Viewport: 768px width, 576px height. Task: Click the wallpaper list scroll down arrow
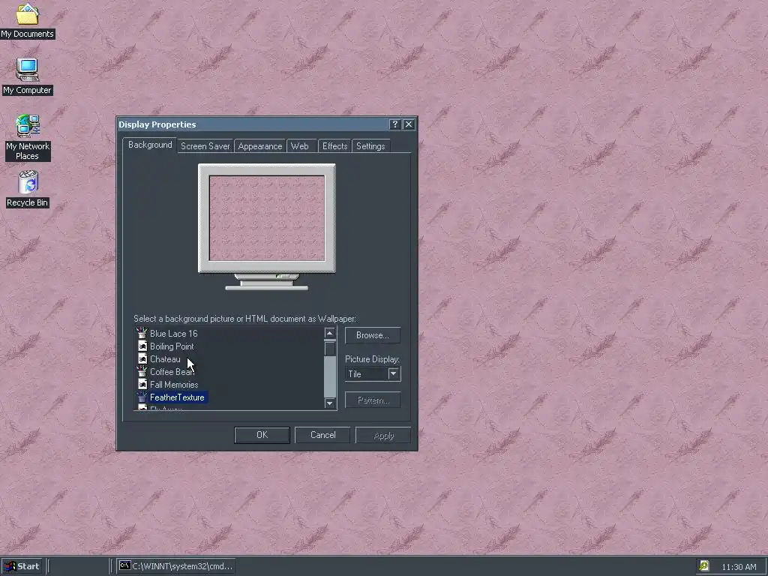pyautogui.click(x=330, y=403)
